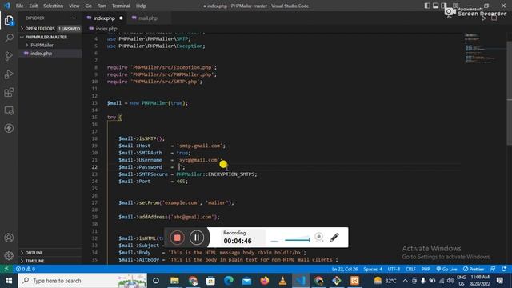Screen dimensions: 512x288
Task: Click the pencil annotate icon in recorder
Action: (334, 238)
